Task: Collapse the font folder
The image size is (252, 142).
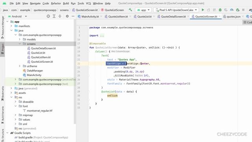Action: click(16, 106)
